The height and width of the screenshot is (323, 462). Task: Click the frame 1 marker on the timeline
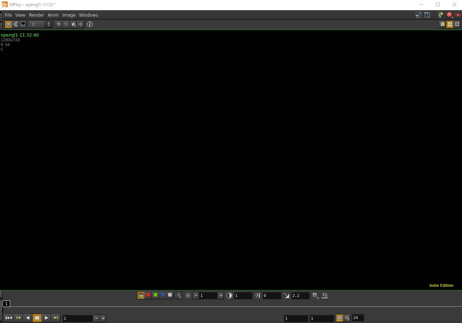tap(6, 303)
